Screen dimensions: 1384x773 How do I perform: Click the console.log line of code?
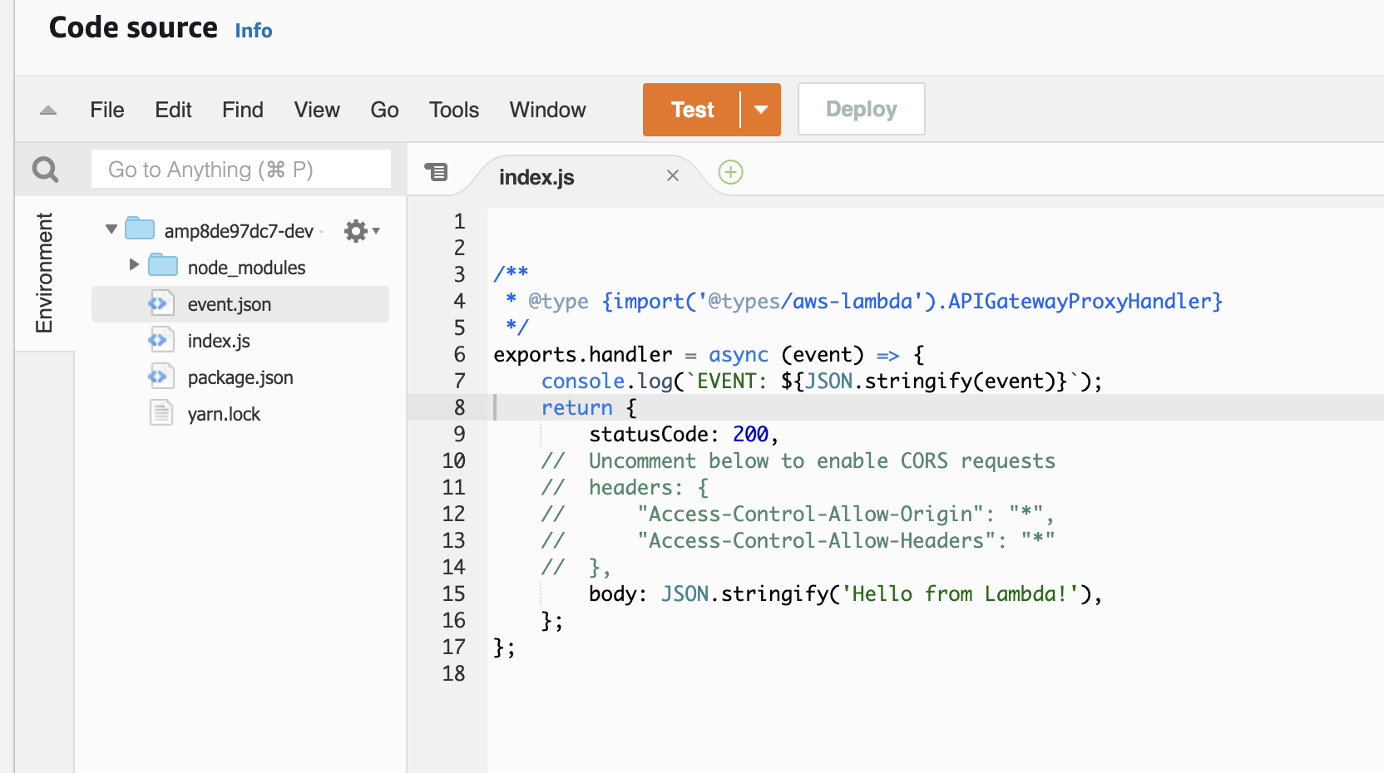822,381
